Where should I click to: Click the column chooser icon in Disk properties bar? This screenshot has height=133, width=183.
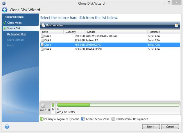pos(177,25)
